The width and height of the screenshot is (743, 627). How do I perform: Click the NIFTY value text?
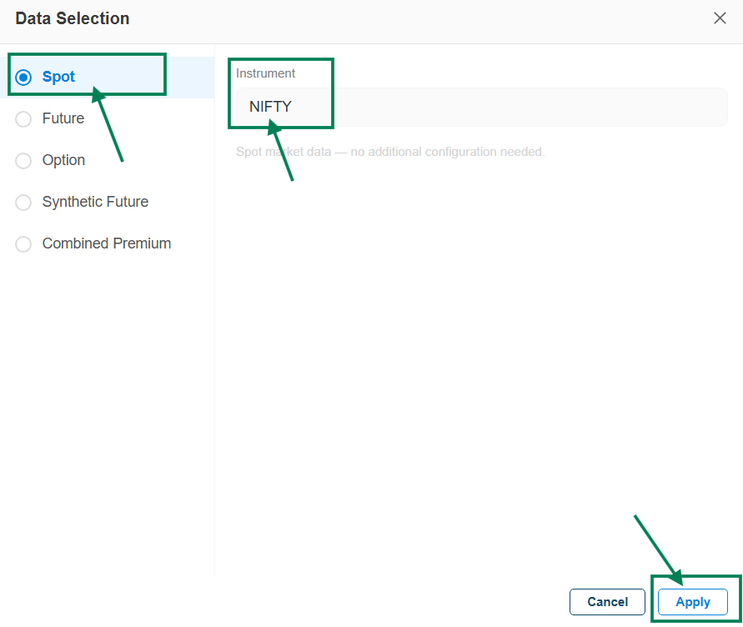(270, 107)
